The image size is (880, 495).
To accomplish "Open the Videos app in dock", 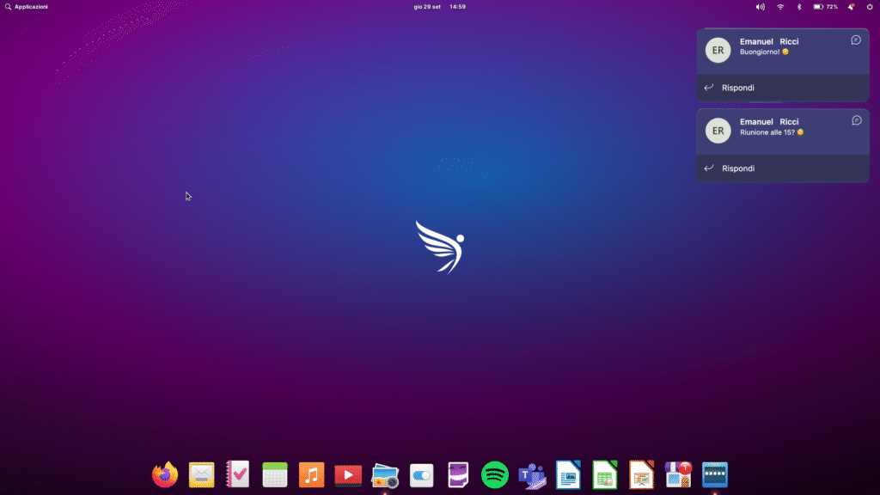I will pyautogui.click(x=348, y=474).
